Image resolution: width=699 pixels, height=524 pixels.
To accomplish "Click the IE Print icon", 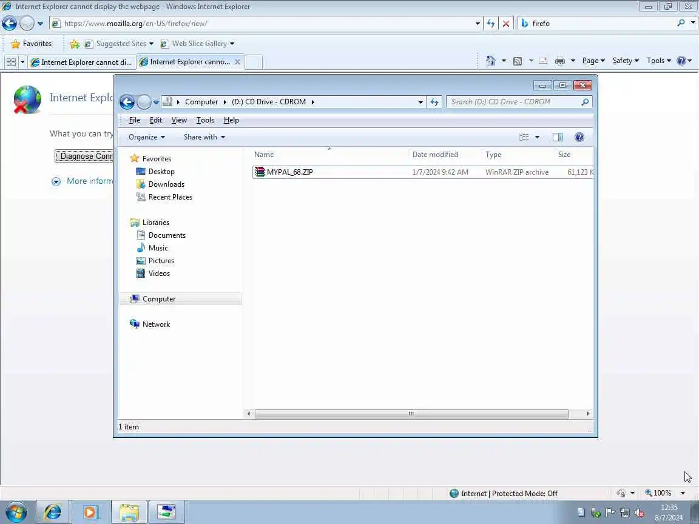I will tap(560, 61).
